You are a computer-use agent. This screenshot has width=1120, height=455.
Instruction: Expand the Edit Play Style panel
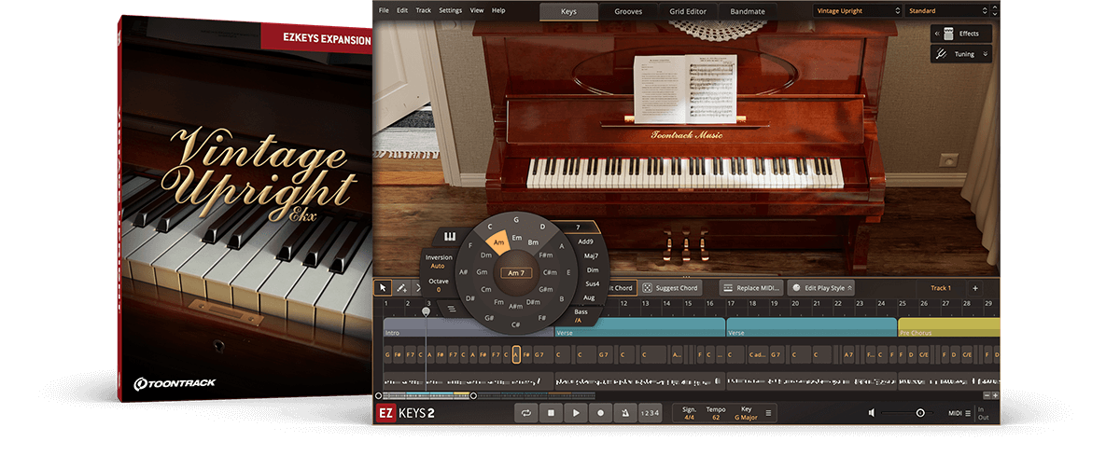tap(821, 288)
